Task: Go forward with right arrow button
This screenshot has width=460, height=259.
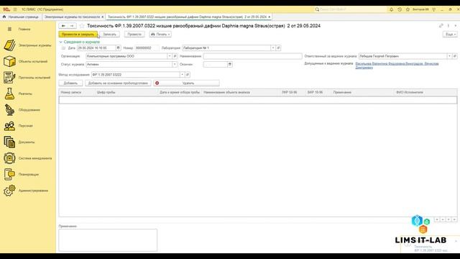Action: pyautogui.click(x=72, y=26)
